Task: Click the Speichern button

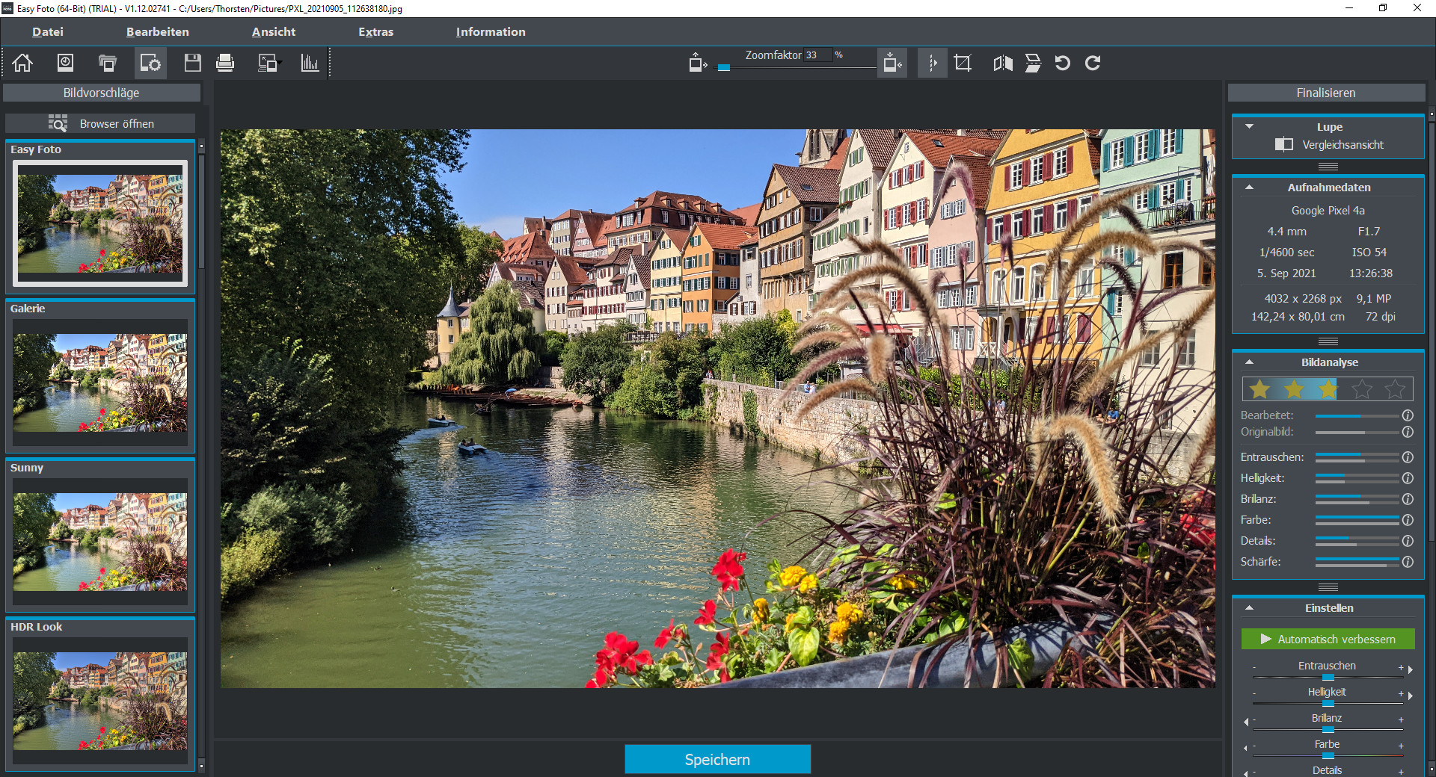Action: tap(717, 759)
